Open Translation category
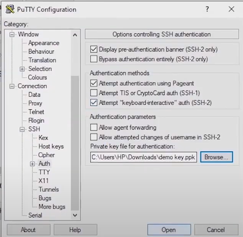The width and height of the screenshot is (243, 237). pos(42,60)
